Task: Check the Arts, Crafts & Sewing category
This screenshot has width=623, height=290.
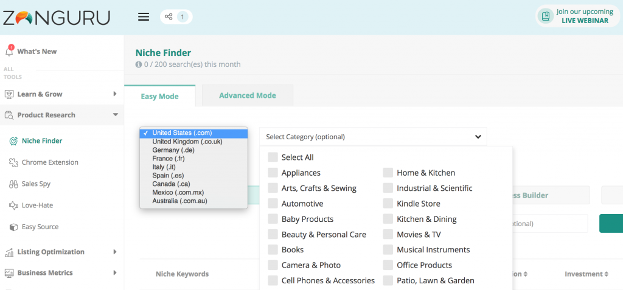Action: click(x=273, y=188)
